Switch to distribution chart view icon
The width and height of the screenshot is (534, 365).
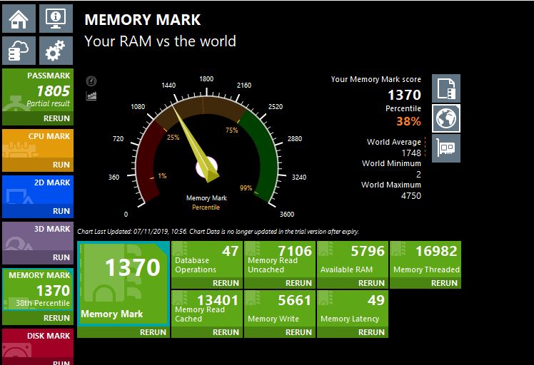point(91,96)
